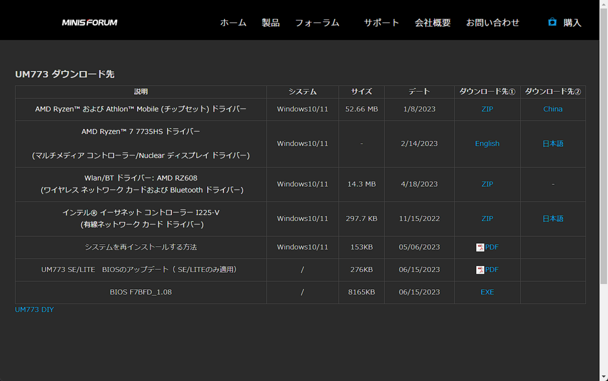Click the 297.7 KB size cell
608x381 pixels.
point(362,219)
